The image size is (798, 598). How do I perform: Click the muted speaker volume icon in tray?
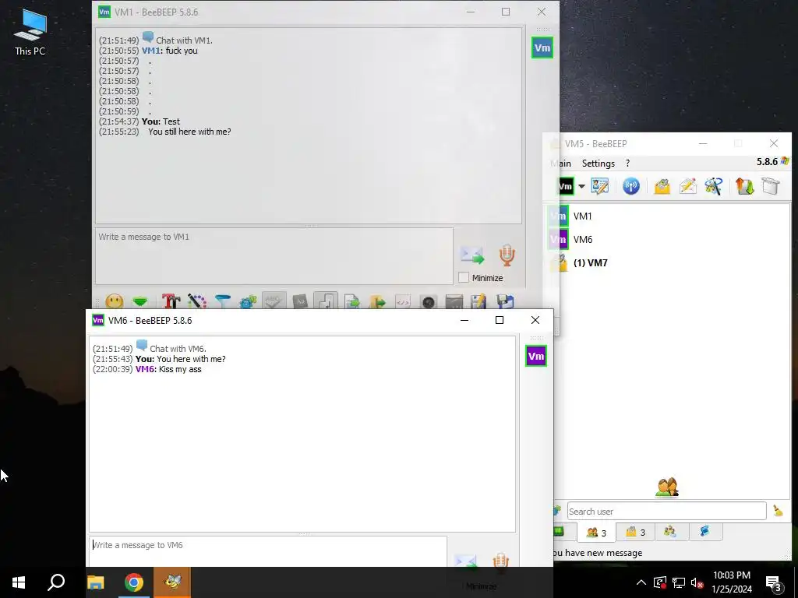[x=697, y=582]
